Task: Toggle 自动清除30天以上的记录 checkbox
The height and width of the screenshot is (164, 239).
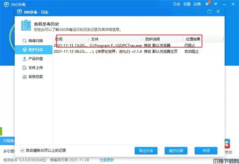Action: [x=22, y=150]
